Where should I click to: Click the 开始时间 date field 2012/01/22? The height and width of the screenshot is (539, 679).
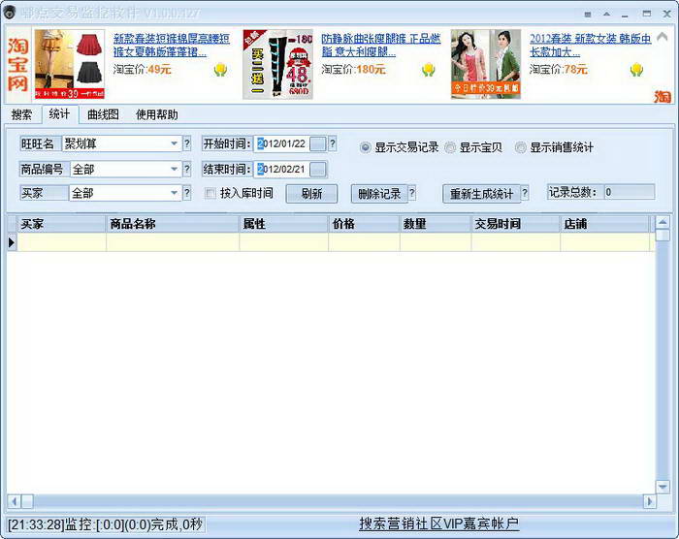pos(282,143)
